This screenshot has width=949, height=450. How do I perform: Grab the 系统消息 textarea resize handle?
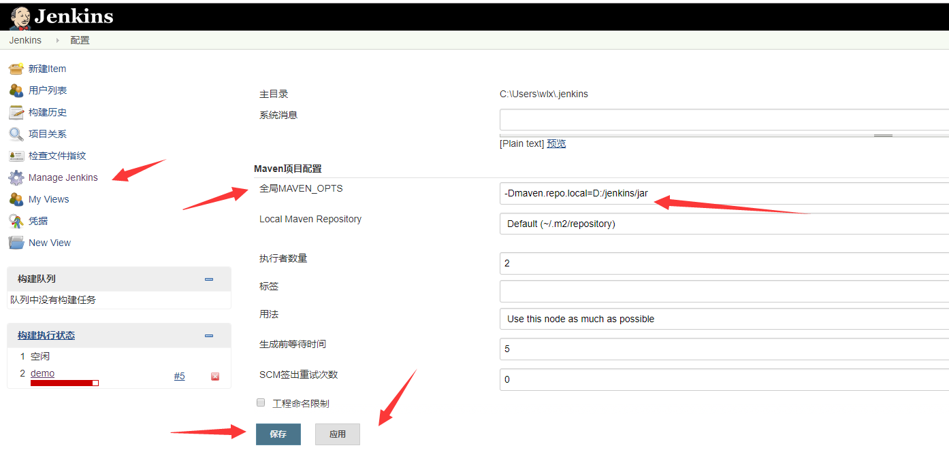[883, 135]
